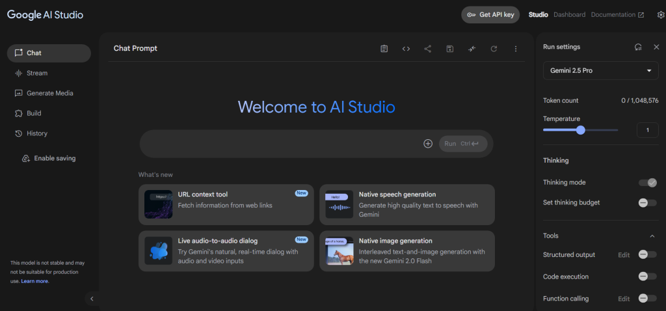Click the share prompt icon
This screenshot has width=666, height=311.
tap(428, 49)
